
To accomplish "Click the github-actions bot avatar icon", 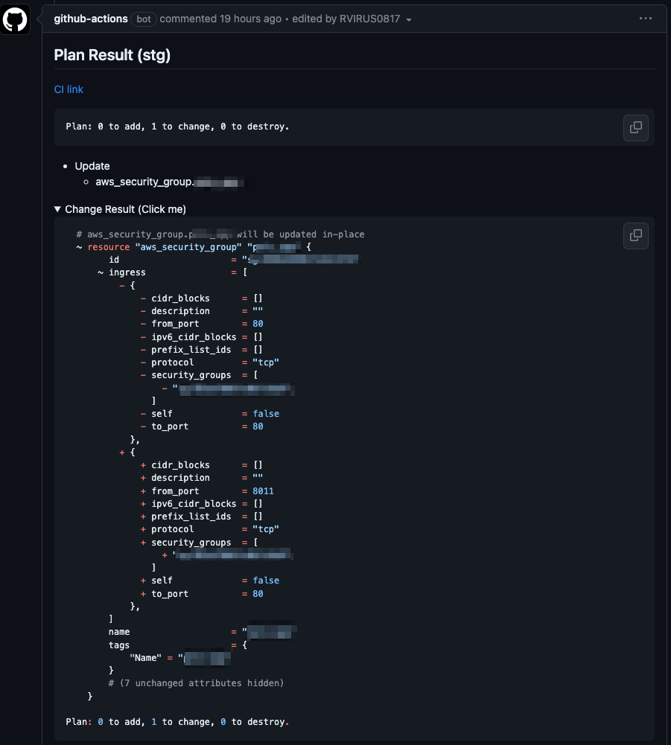I will [x=16, y=19].
